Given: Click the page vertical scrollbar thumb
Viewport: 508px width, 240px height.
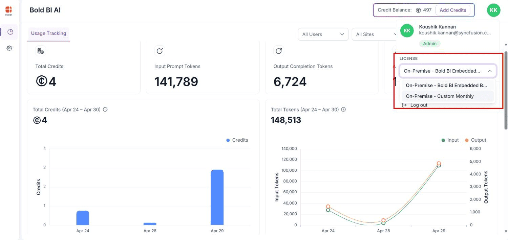Looking at the screenshot, I should tap(506, 90).
